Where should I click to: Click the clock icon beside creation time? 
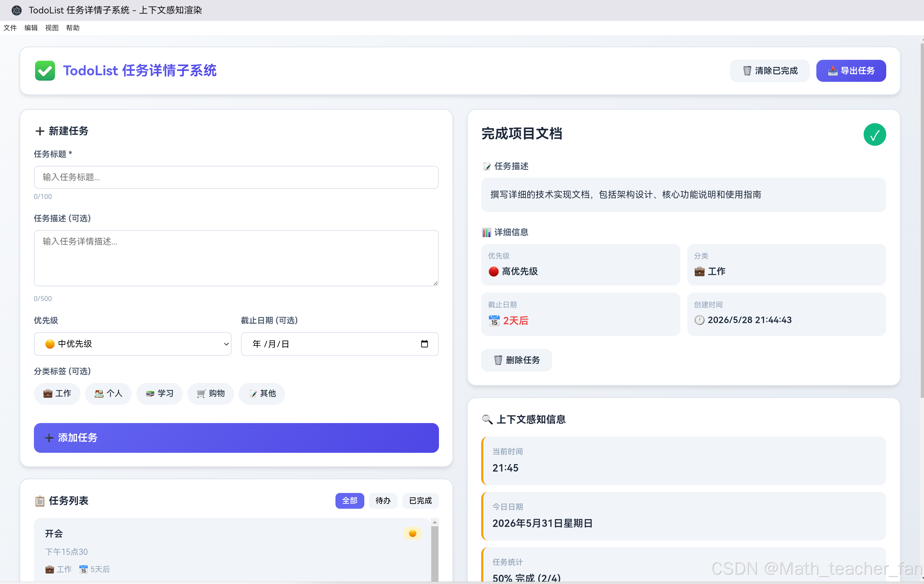(x=699, y=320)
